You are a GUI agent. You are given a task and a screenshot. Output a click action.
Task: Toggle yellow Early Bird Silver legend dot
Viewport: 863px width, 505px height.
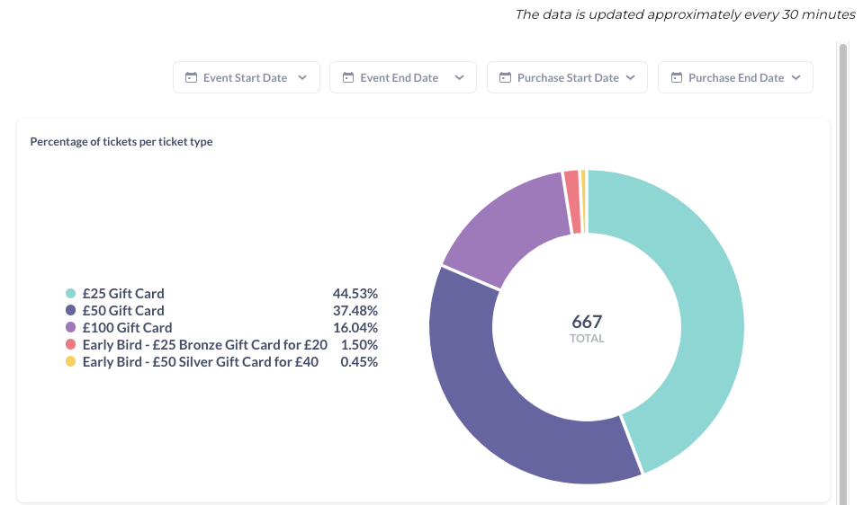[x=70, y=361]
